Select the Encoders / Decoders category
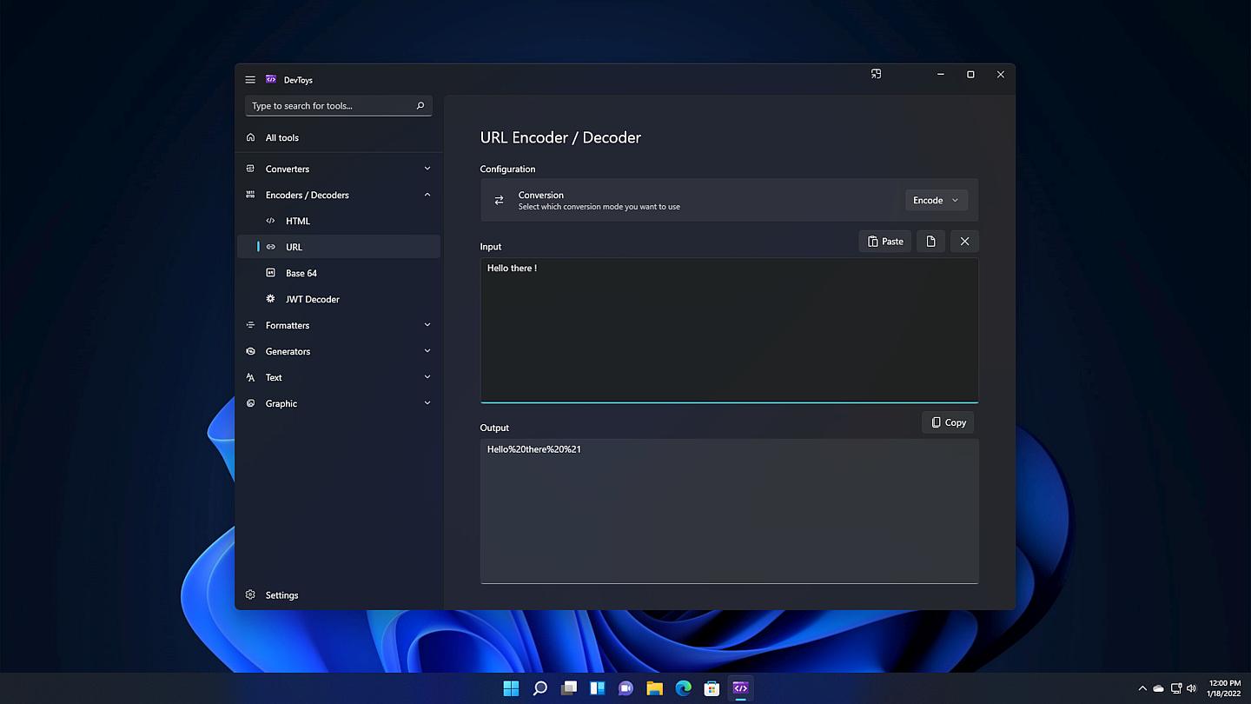 [x=339, y=195]
